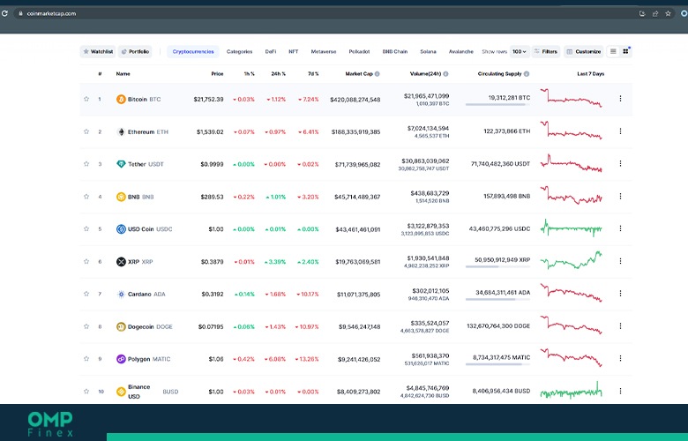This screenshot has width=688, height=441.
Task: Click the Binance USD coin logo
Action: 121,392
